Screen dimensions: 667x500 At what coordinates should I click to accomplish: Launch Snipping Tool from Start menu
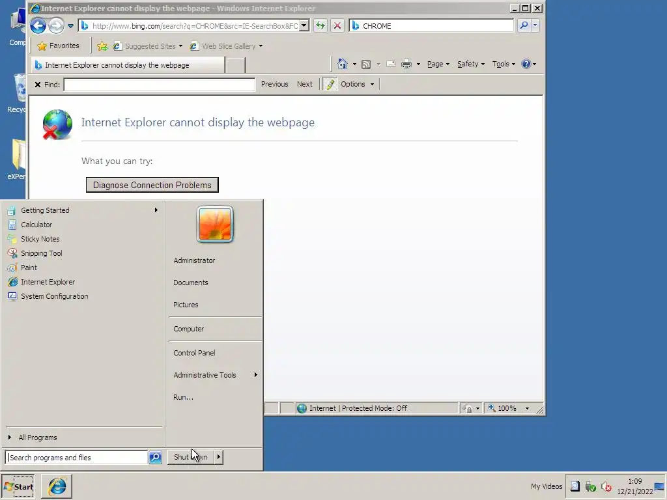click(x=83, y=253)
